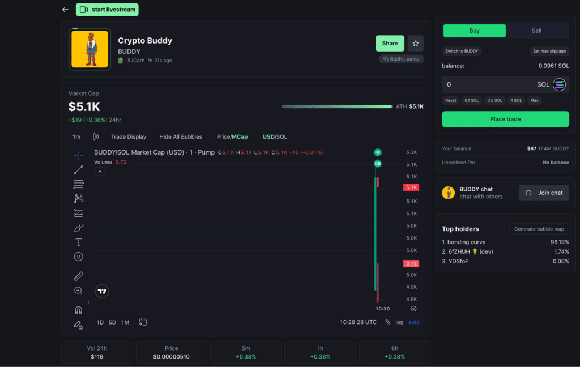Click the BUDDY chat avatar
580x367 pixels.
pyautogui.click(x=449, y=193)
